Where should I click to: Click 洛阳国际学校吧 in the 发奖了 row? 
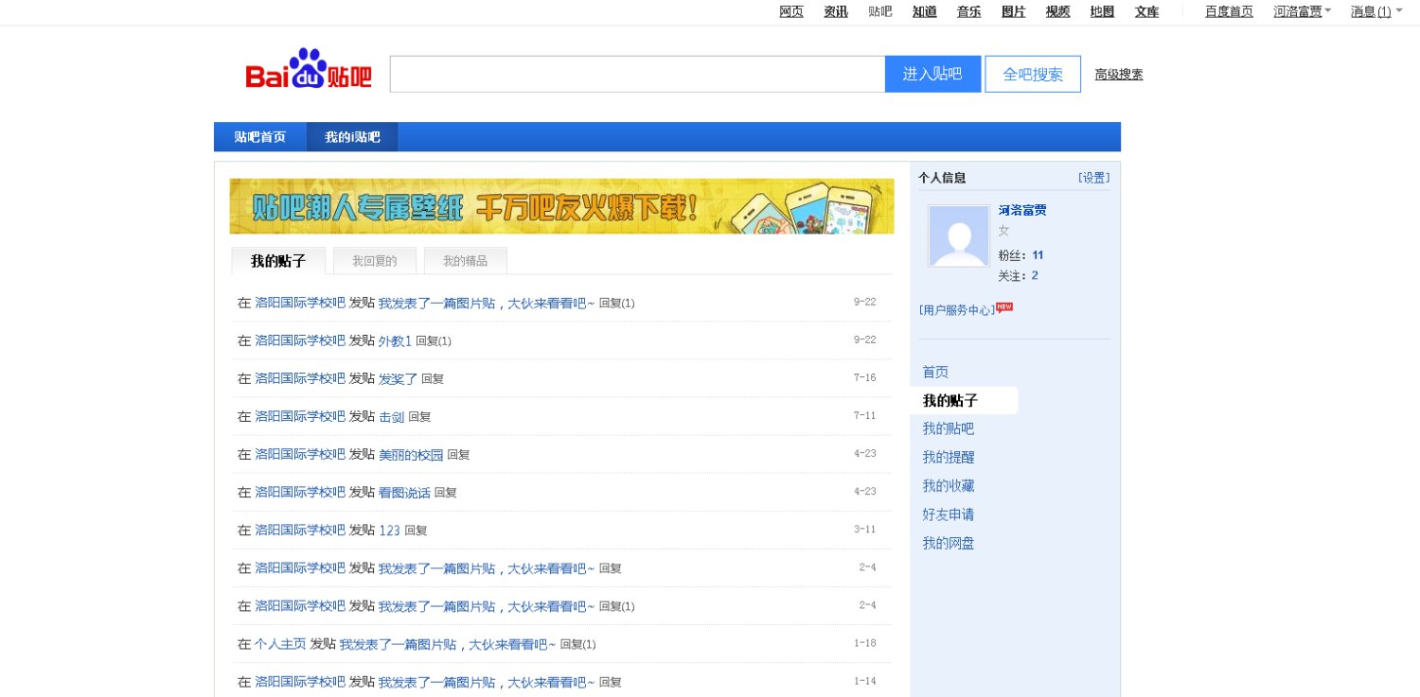point(300,378)
